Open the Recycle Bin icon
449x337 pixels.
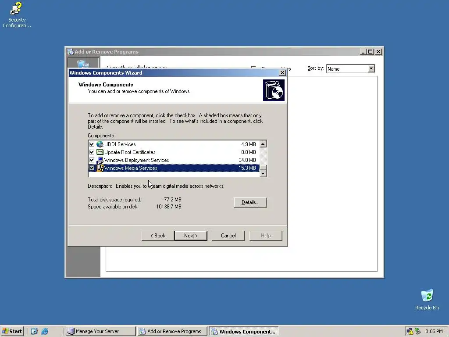coord(427,300)
